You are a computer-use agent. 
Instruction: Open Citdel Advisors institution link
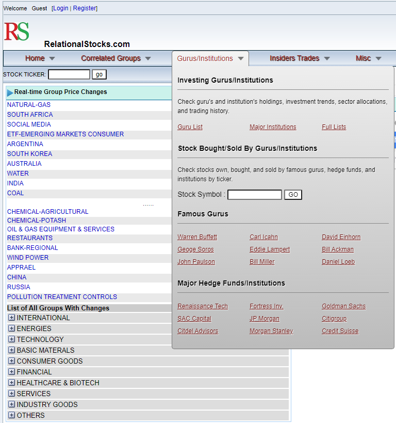pos(197,331)
